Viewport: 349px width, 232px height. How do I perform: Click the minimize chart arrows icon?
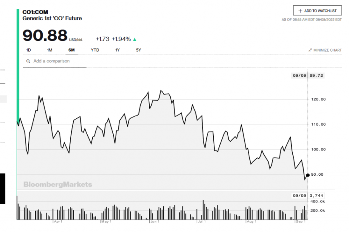[x=310, y=50]
